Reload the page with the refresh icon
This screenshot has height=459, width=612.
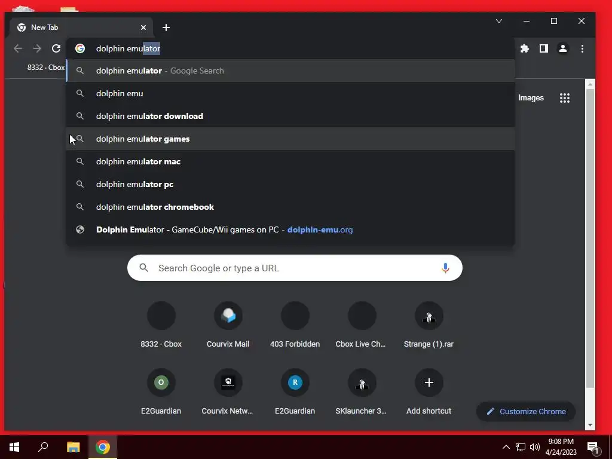(x=56, y=48)
